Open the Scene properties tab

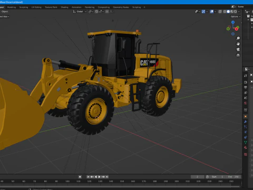246,98
